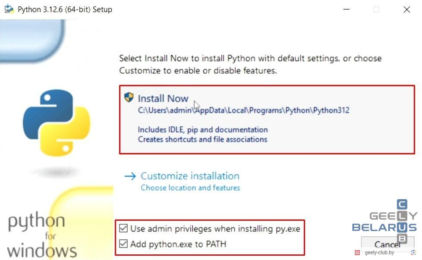The height and width of the screenshot is (260, 422).
Task: Click the Geely Club Belarus watermark logo
Action: point(385,221)
